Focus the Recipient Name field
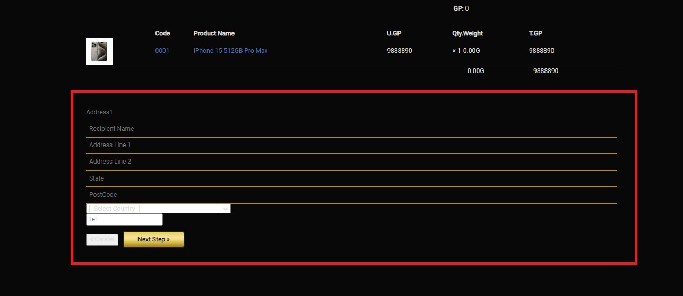The image size is (683, 296). point(351,129)
